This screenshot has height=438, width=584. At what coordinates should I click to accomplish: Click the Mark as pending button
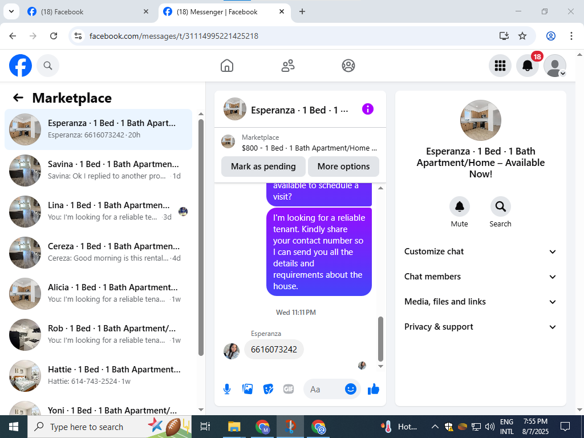(x=263, y=166)
